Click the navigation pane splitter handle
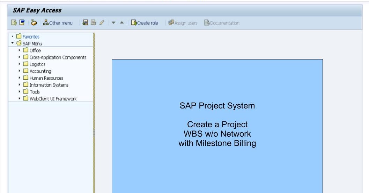This screenshot has height=193, width=369. click(x=94, y=133)
